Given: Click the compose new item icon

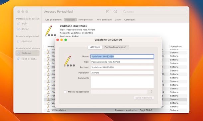Looking at the screenshot, I should click(x=108, y=12).
